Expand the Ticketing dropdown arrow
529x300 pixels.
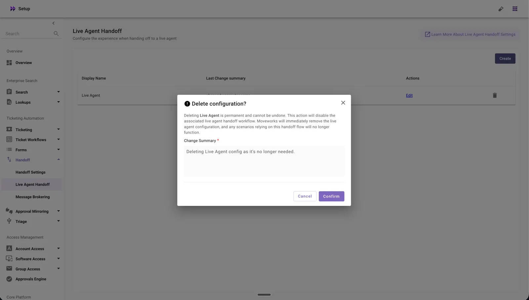[x=59, y=129]
